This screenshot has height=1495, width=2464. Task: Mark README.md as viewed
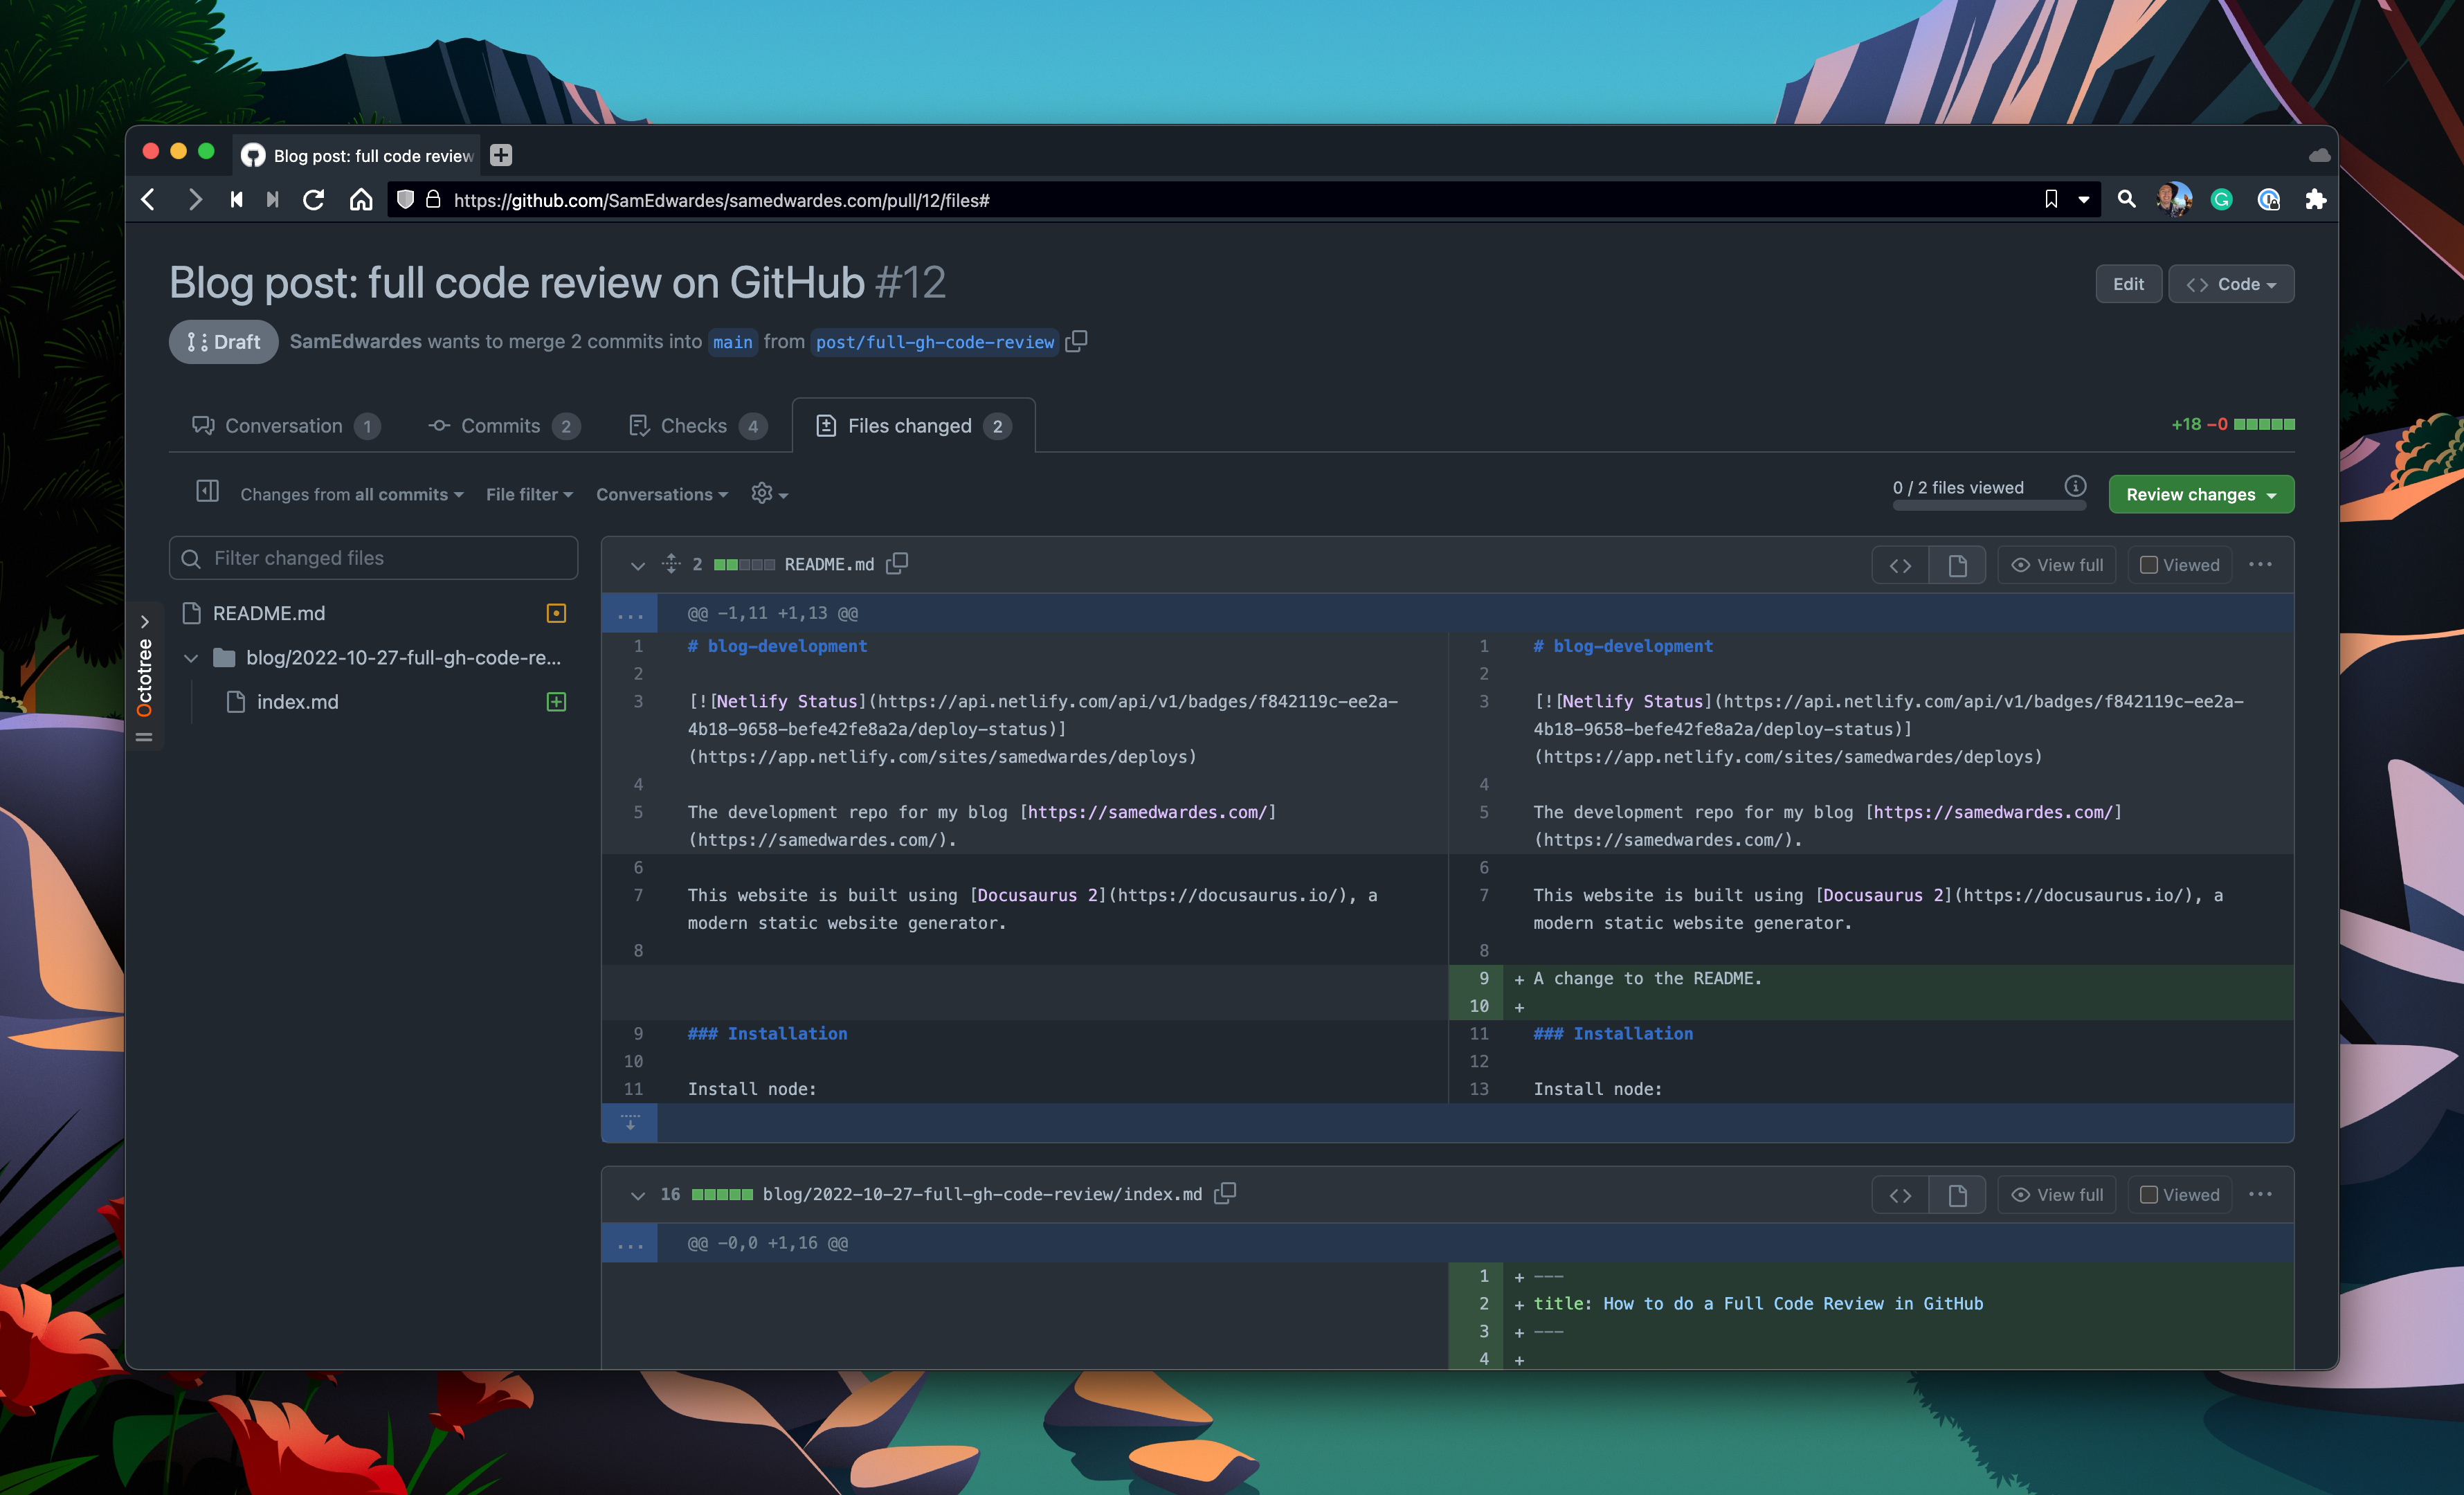pyautogui.click(x=2150, y=564)
